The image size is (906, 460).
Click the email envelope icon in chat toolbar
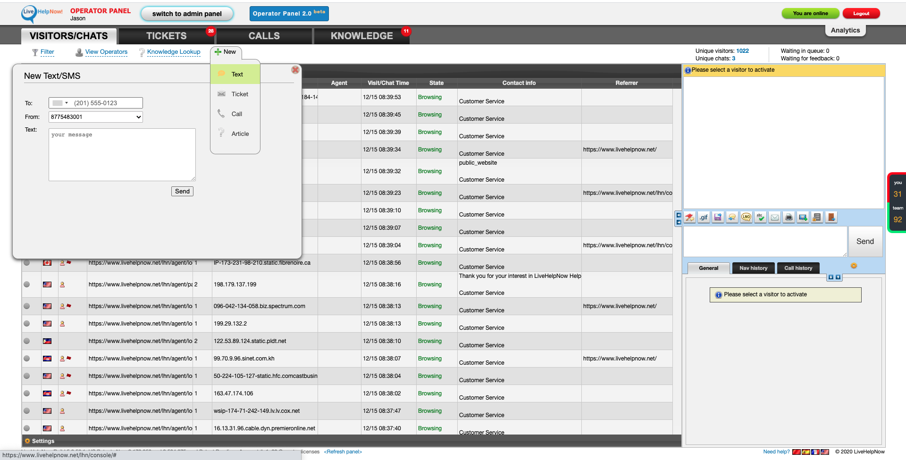(x=775, y=217)
